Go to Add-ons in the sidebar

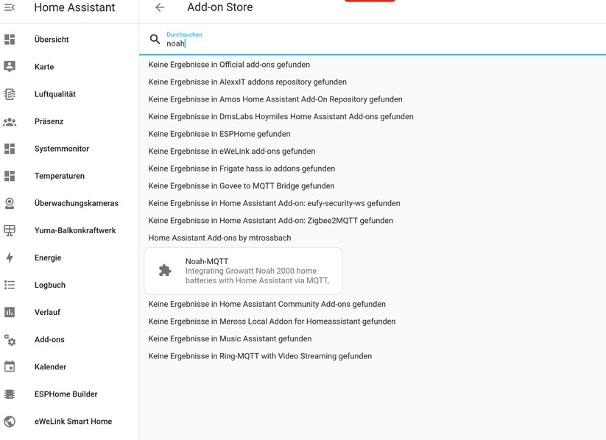click(x=49, y=339)
